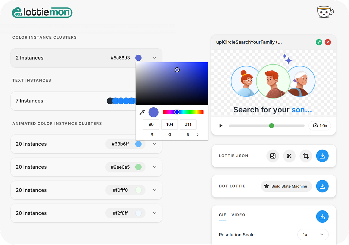This screenshot has width=349, height=245.
Task: Click the #5a68d3 color swatch
Action: [138, 58]
